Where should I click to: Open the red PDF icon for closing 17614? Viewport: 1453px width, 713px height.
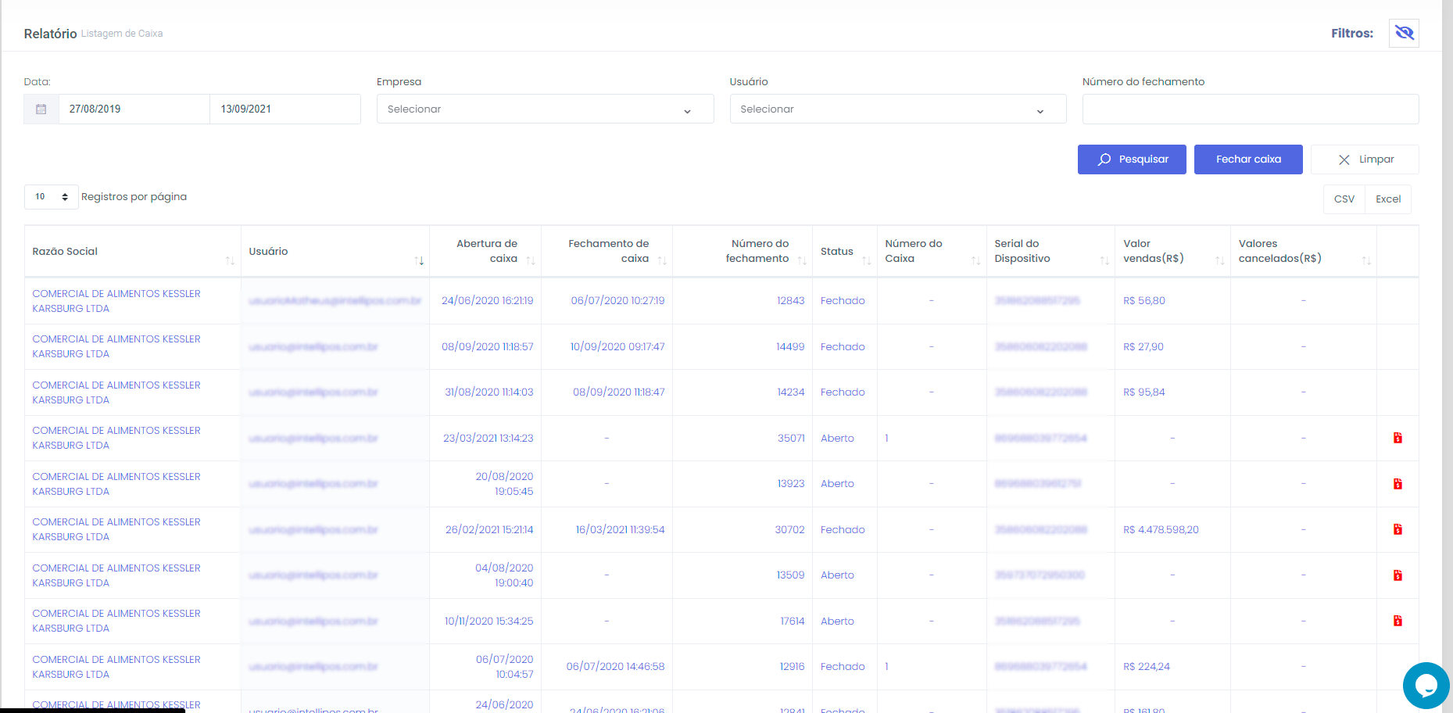point(1398,621)
